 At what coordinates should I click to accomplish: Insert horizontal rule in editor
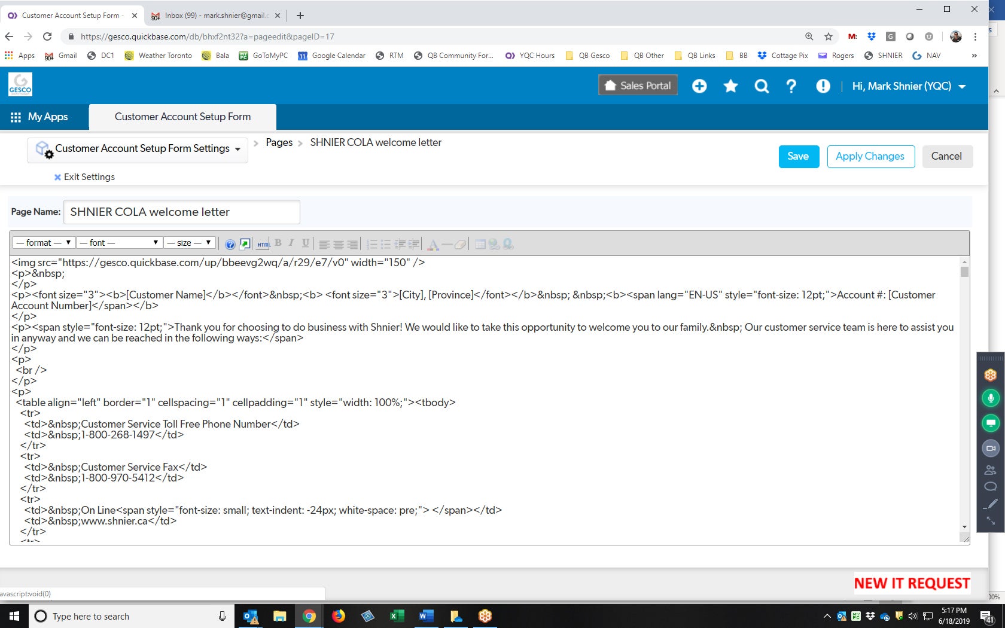tap(447, 244)
